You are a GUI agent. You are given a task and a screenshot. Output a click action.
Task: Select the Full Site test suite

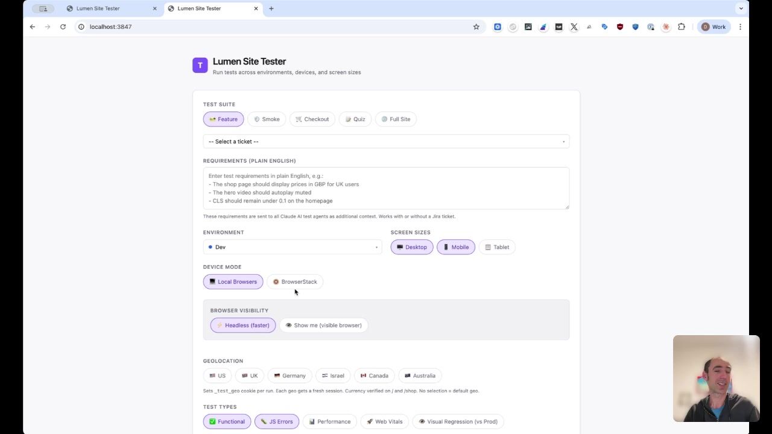pos(396,119)
